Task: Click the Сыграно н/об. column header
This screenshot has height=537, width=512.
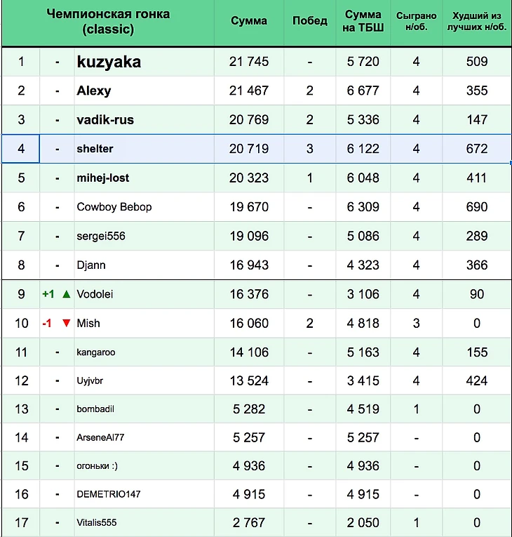Action: point(416,22)
